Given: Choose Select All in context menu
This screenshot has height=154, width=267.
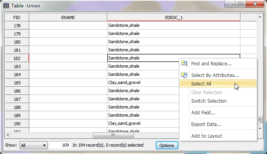Looking at the screenshot, I should point(218,84).
